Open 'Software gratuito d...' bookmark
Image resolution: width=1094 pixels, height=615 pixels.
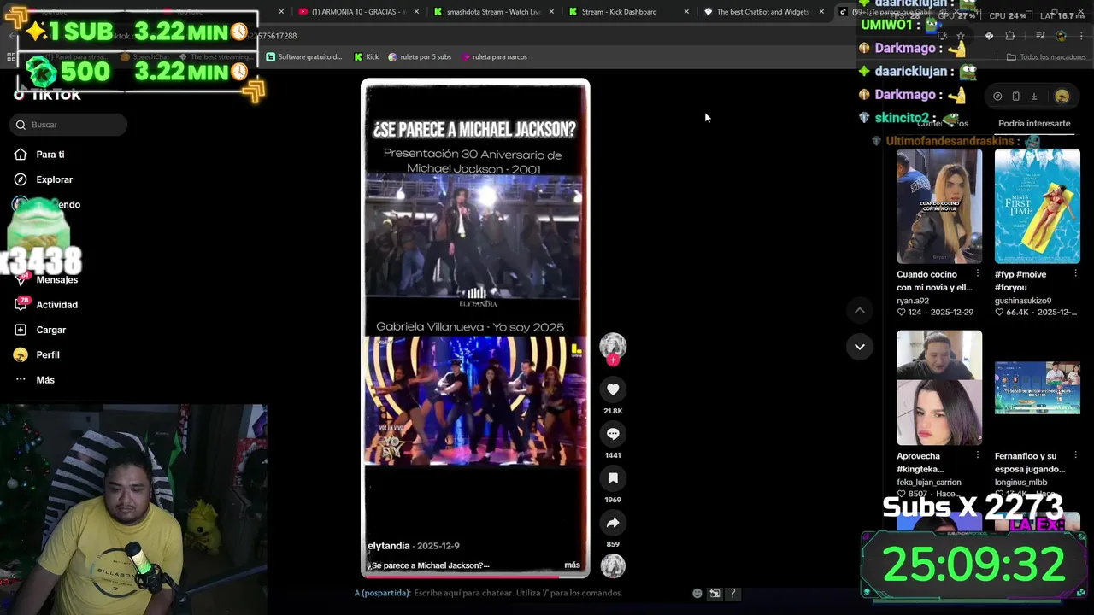point(304,57)
